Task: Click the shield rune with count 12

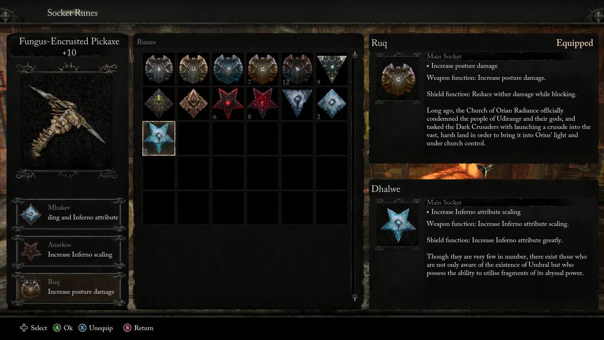Action: coord(298,69)
